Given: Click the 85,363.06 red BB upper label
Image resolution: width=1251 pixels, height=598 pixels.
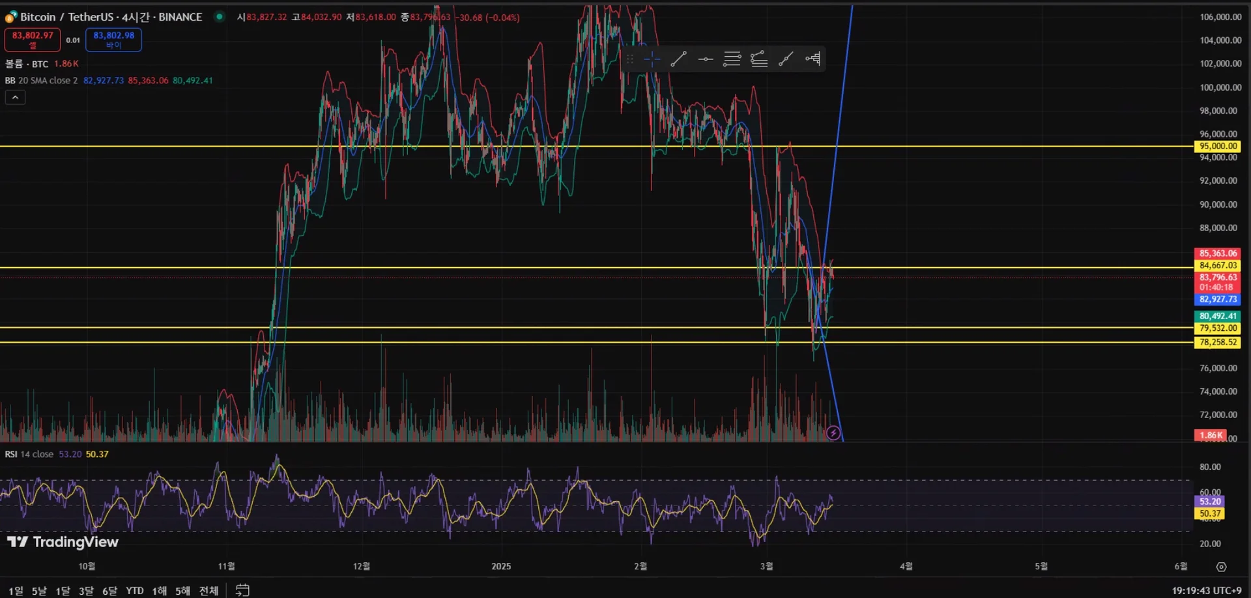Looking at the screenshot, I should tap(1218, 253).
